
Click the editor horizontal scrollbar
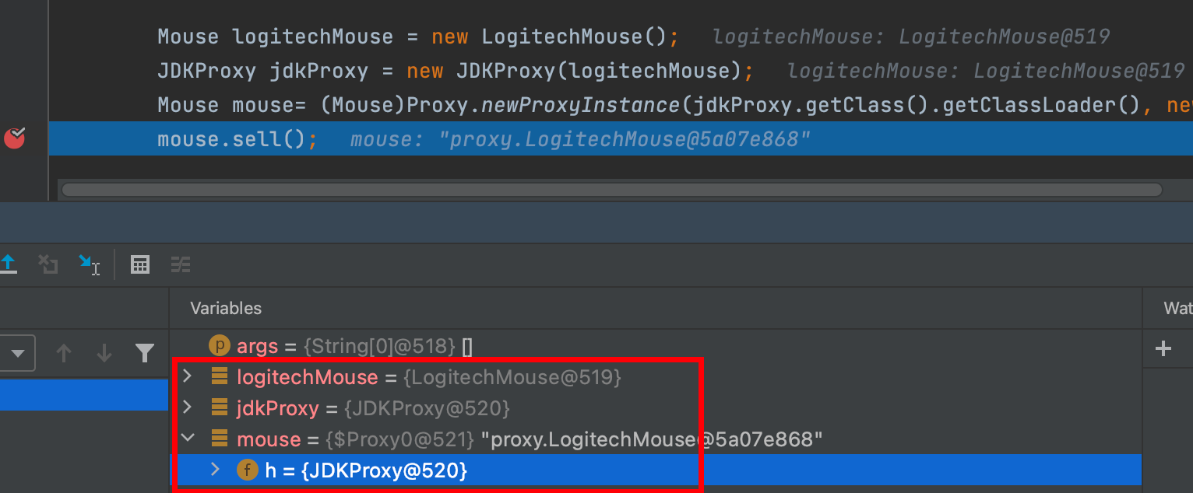(611, 190)
